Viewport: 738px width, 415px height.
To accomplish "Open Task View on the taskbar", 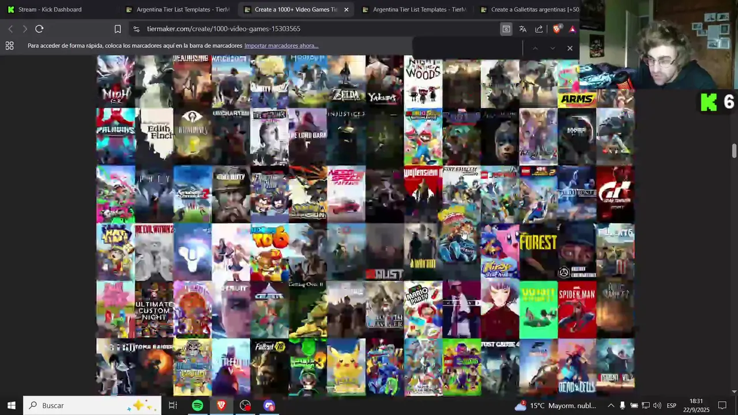I will [x=172, y=405].
